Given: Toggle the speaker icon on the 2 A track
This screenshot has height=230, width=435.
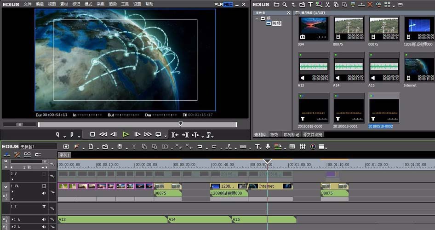Looking at the screenshot, I should [44, 227].
